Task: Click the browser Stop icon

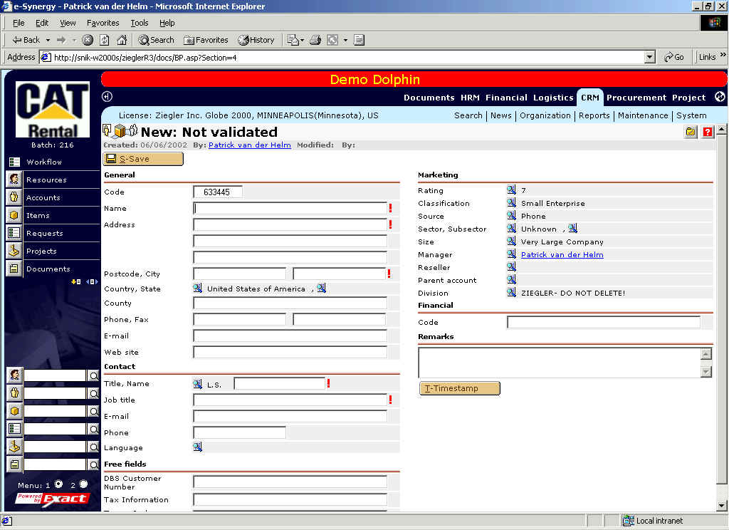Action: tap(88, 40)
